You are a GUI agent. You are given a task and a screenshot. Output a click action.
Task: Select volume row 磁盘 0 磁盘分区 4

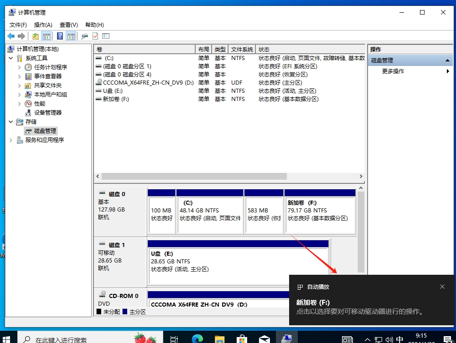[229, 74]
